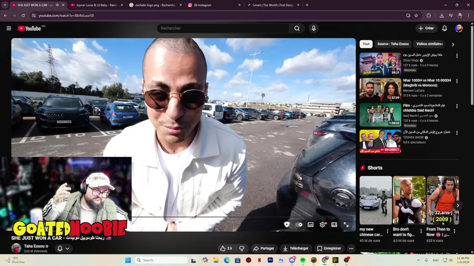Open Spotify from the taskbar
The width and height of the screenshot is (474, 266).
coord(303,260)
